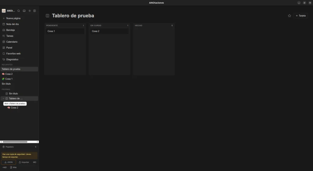Maximize the ANOtaciones window

(x=304, y=3)
